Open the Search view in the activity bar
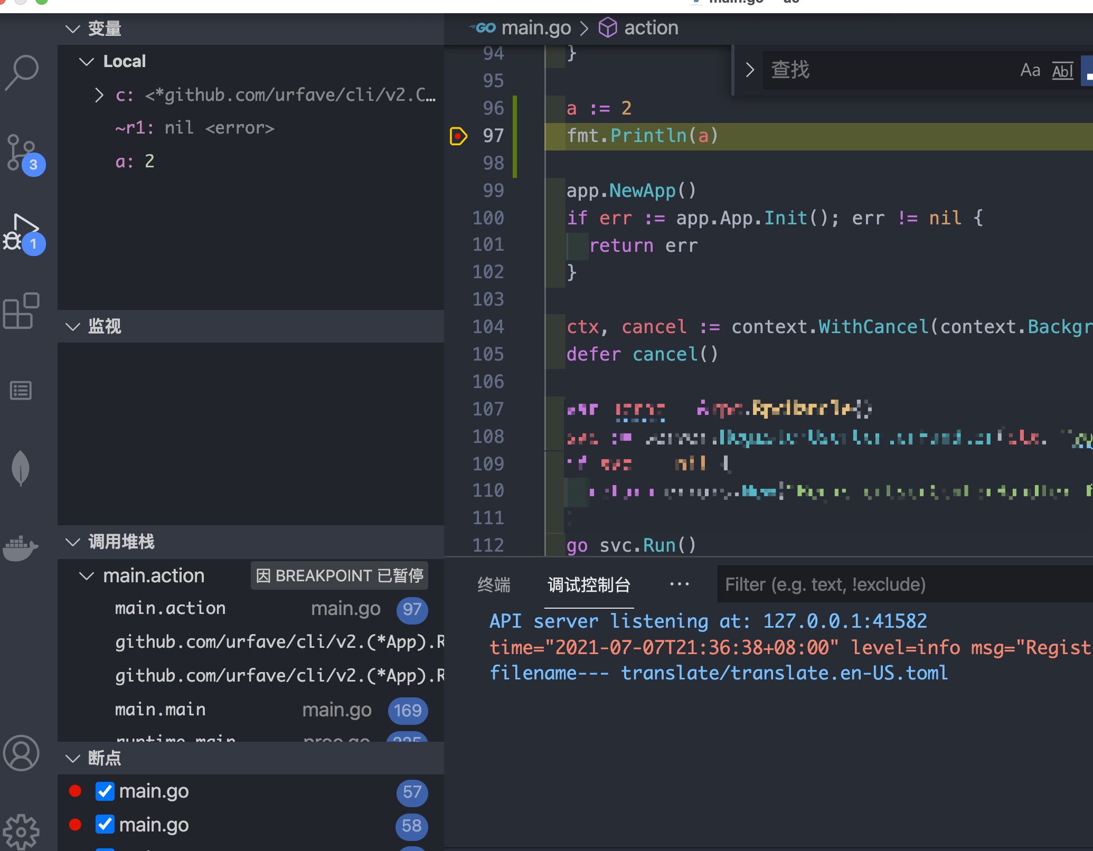The width and height of the screenshot is (1093, 851). pos(22,72)
